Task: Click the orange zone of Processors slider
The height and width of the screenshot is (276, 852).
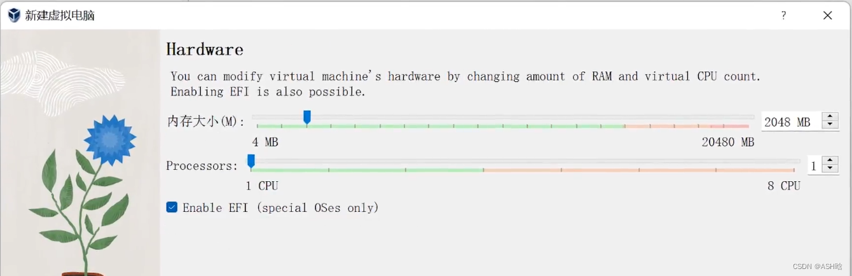Action: click(638, 170)
